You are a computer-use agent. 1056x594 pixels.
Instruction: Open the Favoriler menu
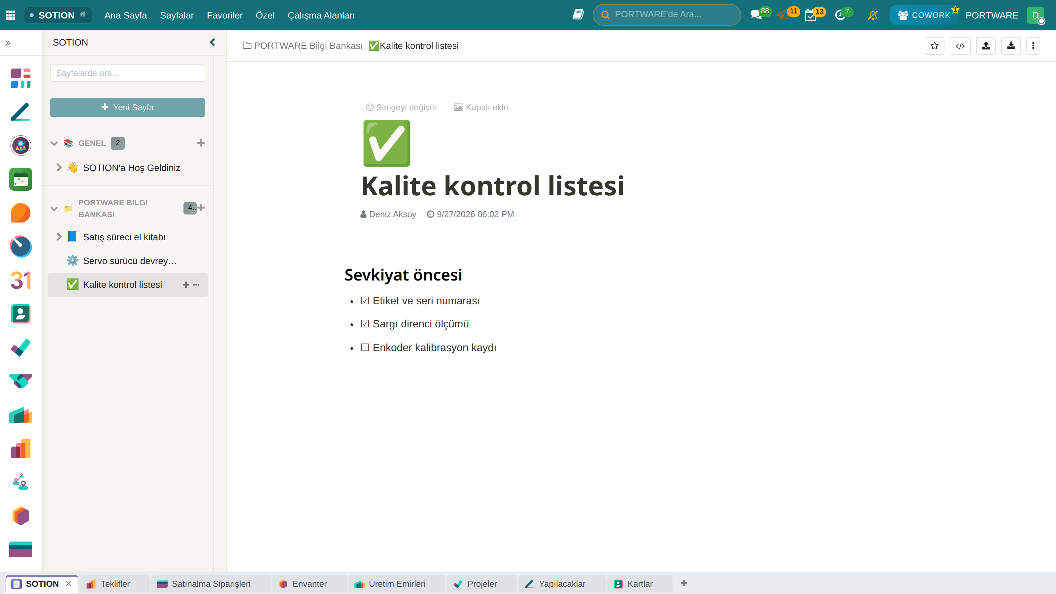tap(225, 15)
